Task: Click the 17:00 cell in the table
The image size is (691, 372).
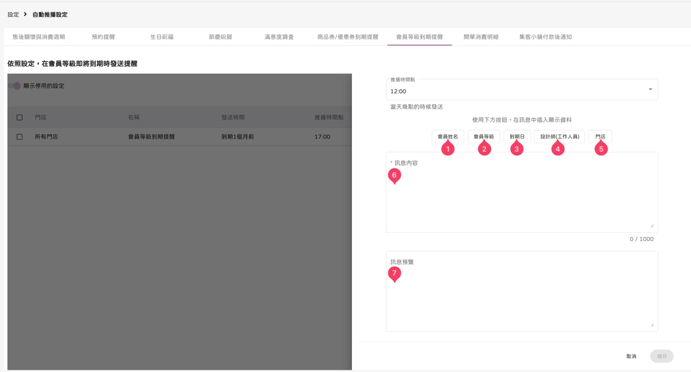Action: pos(322,137)
